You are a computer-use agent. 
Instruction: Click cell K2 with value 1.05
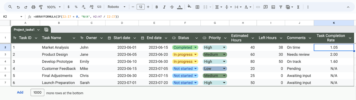334,47
